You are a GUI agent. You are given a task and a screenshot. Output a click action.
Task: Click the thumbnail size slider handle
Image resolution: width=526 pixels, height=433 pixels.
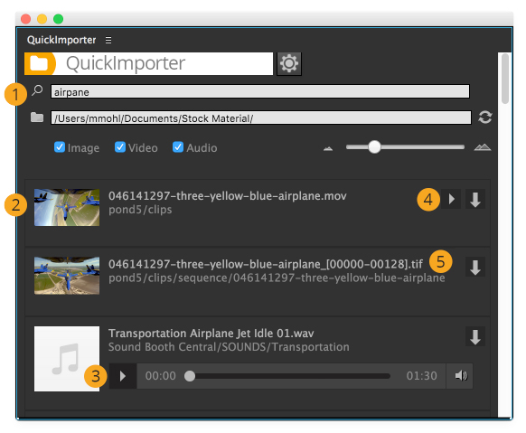tap(374, 147)
